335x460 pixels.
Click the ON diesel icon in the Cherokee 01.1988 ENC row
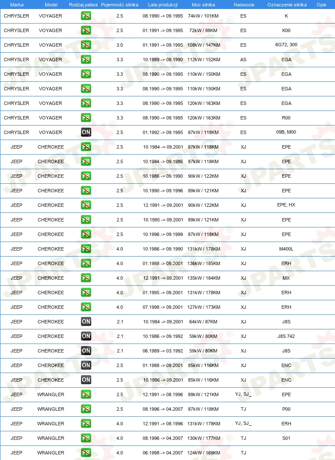pyautogui.click(x=86, y=365)
